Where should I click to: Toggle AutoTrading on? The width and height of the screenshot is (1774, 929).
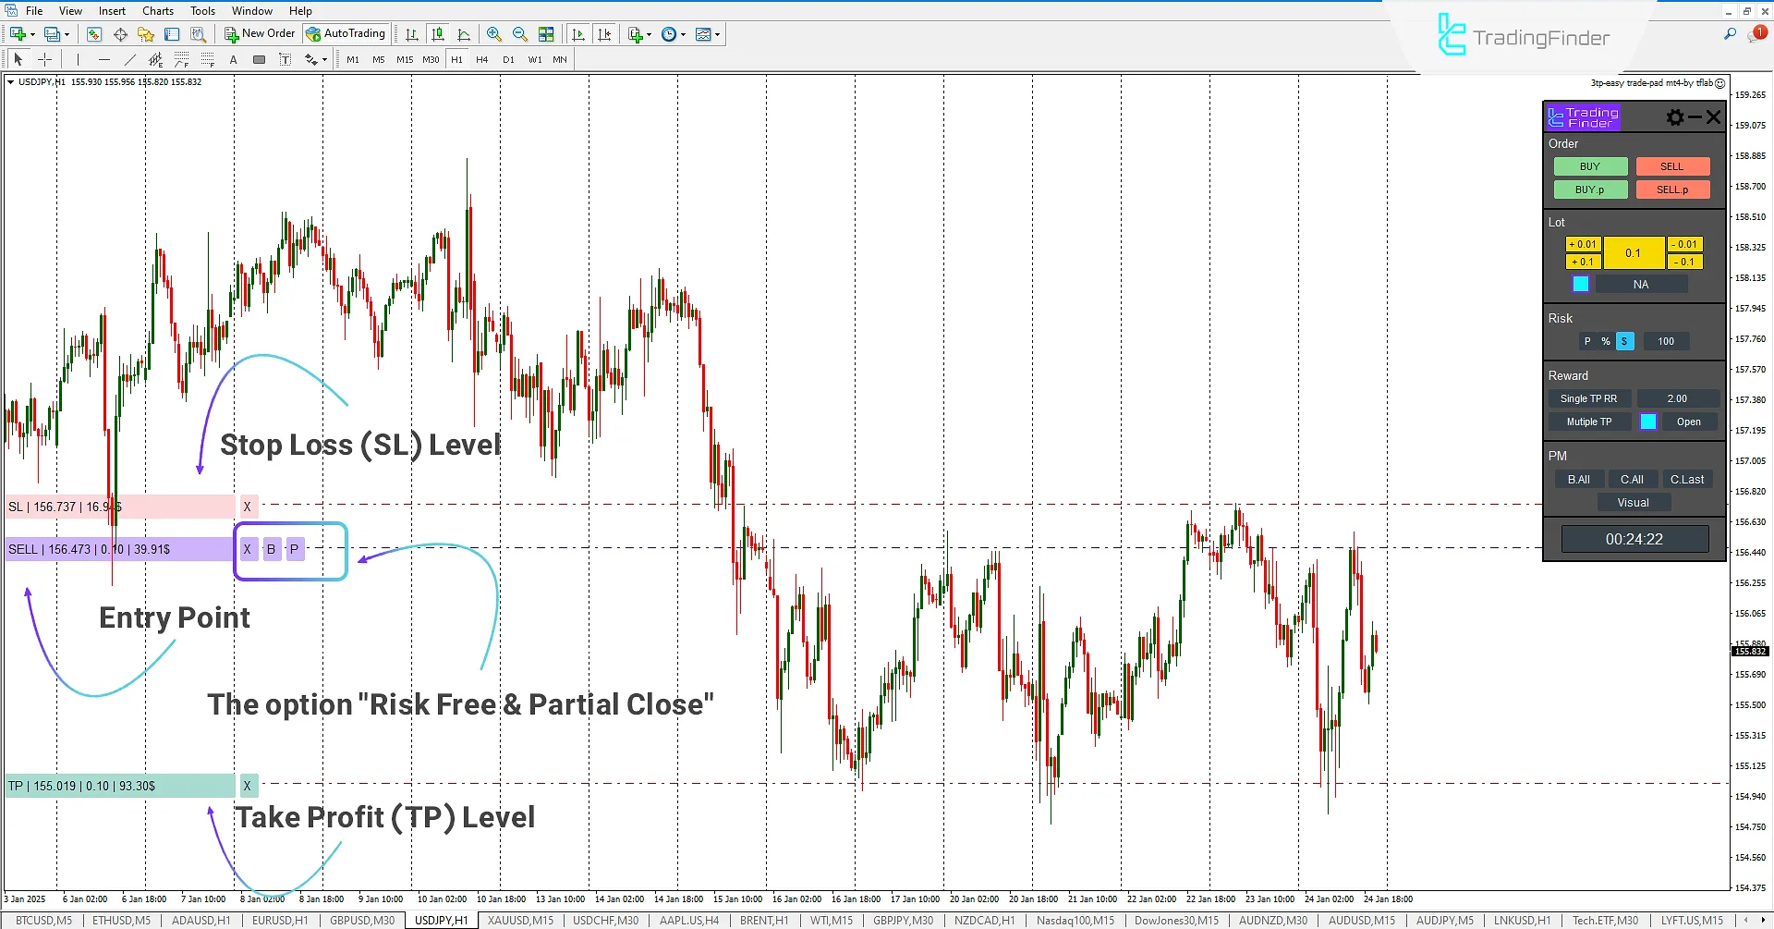click(x=346, y=33)
